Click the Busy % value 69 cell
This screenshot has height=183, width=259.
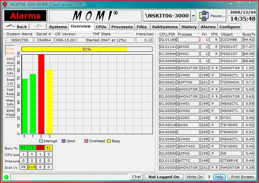pyautogui.click(x=23, y=147)
